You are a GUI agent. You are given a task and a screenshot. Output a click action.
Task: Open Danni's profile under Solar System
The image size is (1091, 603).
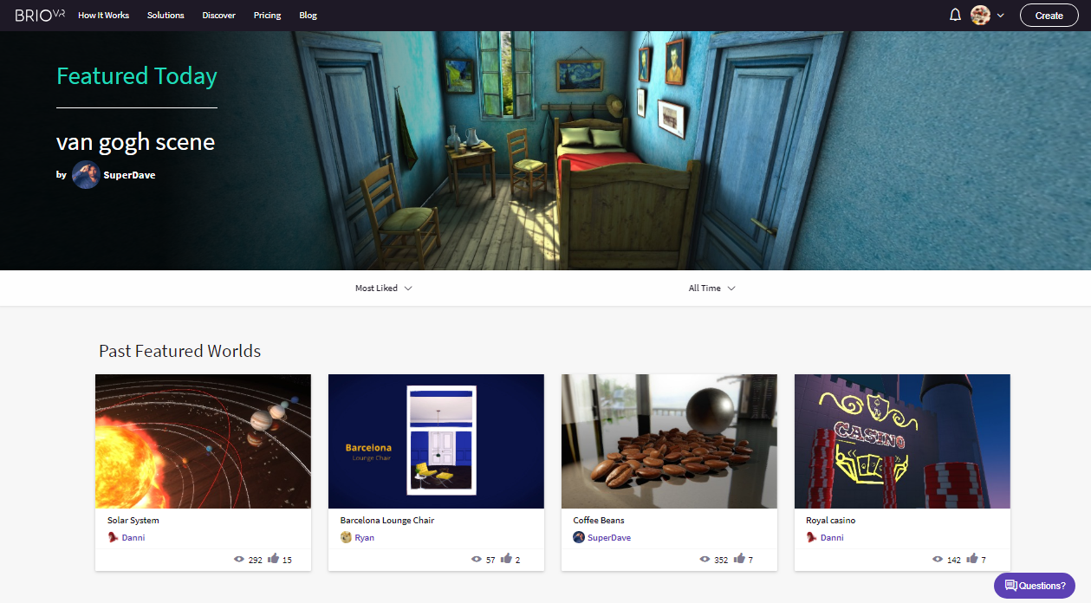click(133, 538)
